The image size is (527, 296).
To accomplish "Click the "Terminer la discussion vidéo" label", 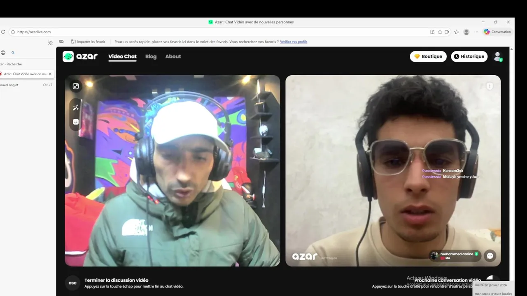I will 117,280.
